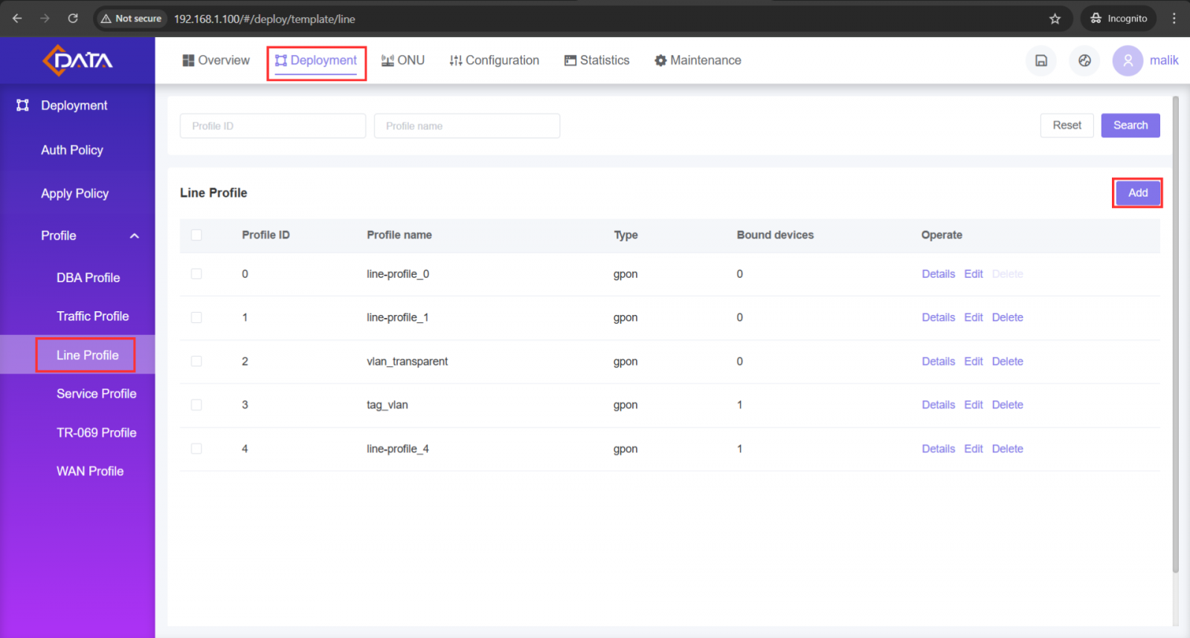The height and width of the screenshot is (638, 1190).
Task: Select checkbox for line-profile_4 row
Action: [x=196, y=449]
